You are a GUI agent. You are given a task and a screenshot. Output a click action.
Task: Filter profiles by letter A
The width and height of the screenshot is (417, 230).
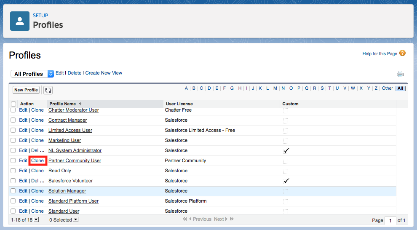[x=186, y=88]
